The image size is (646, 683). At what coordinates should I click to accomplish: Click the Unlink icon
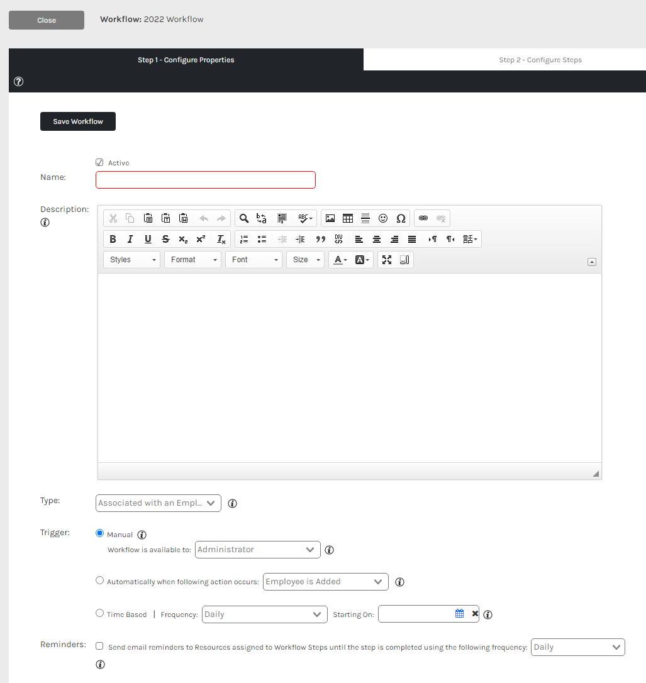tap(441, 218)
